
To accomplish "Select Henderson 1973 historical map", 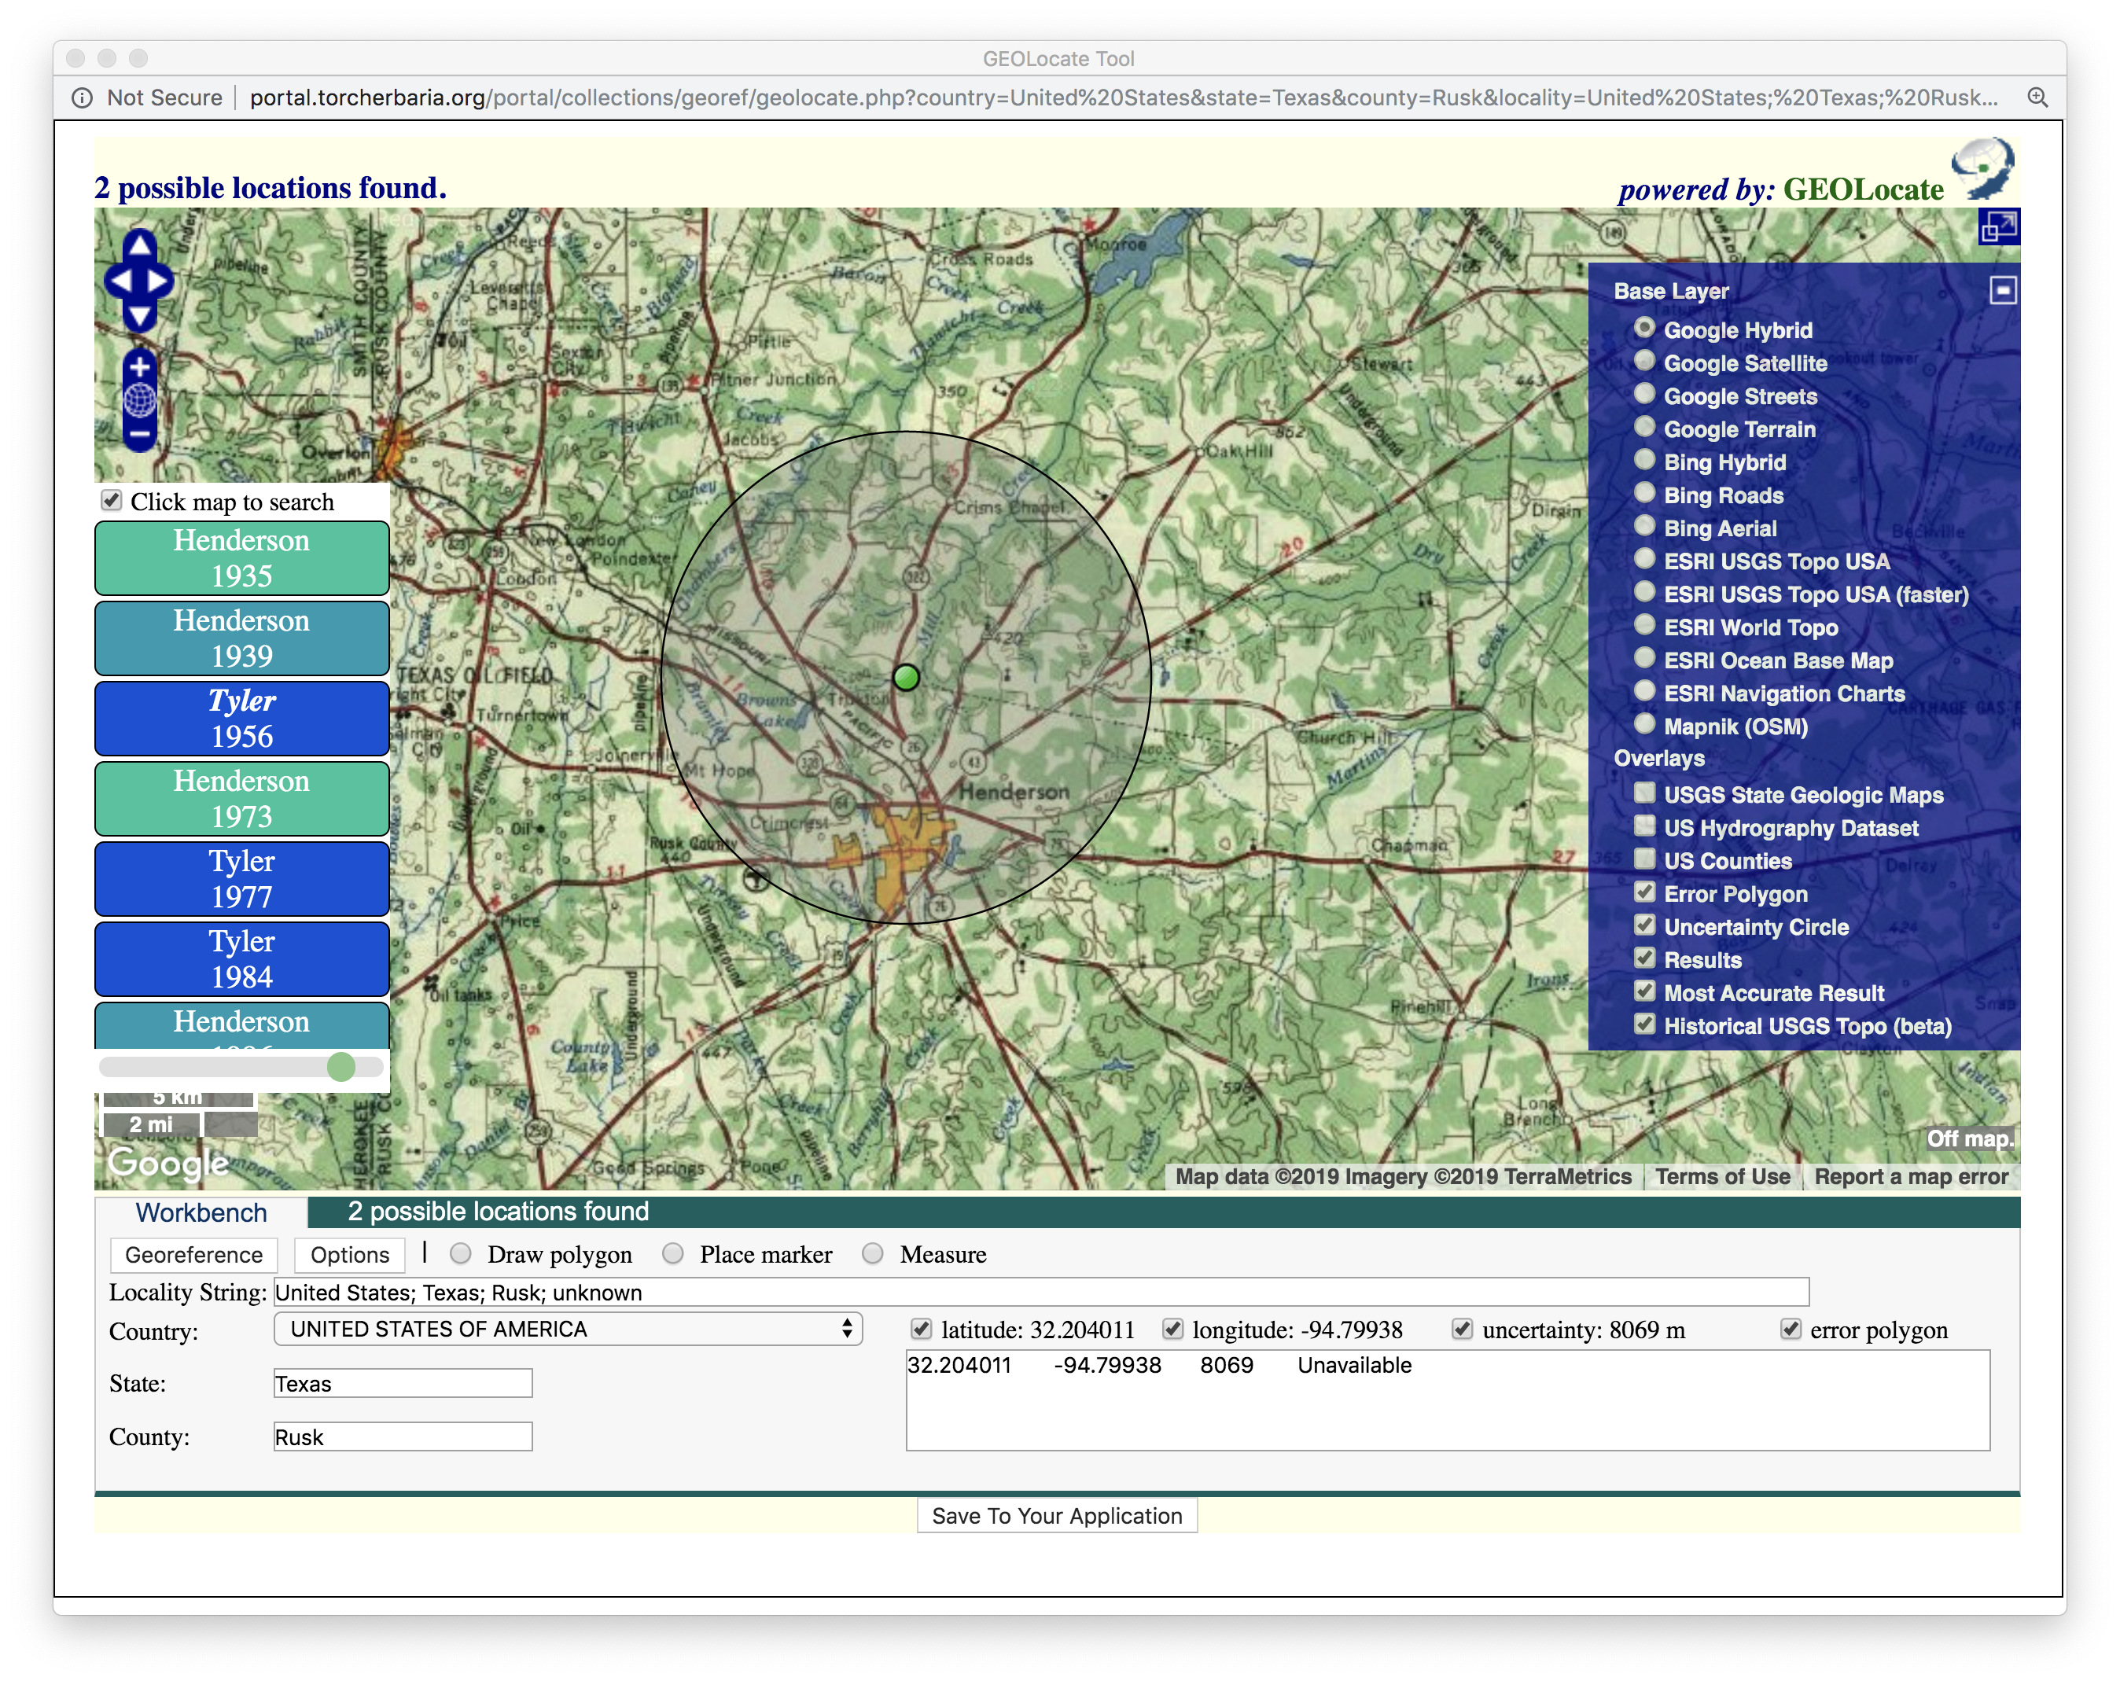I will (x=242, y=798).
